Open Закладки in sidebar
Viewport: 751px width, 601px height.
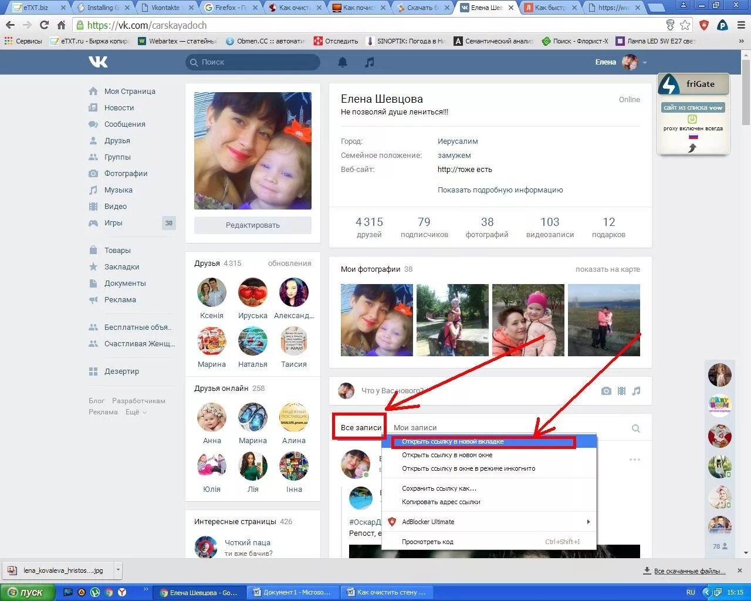[x=121, y=267]
